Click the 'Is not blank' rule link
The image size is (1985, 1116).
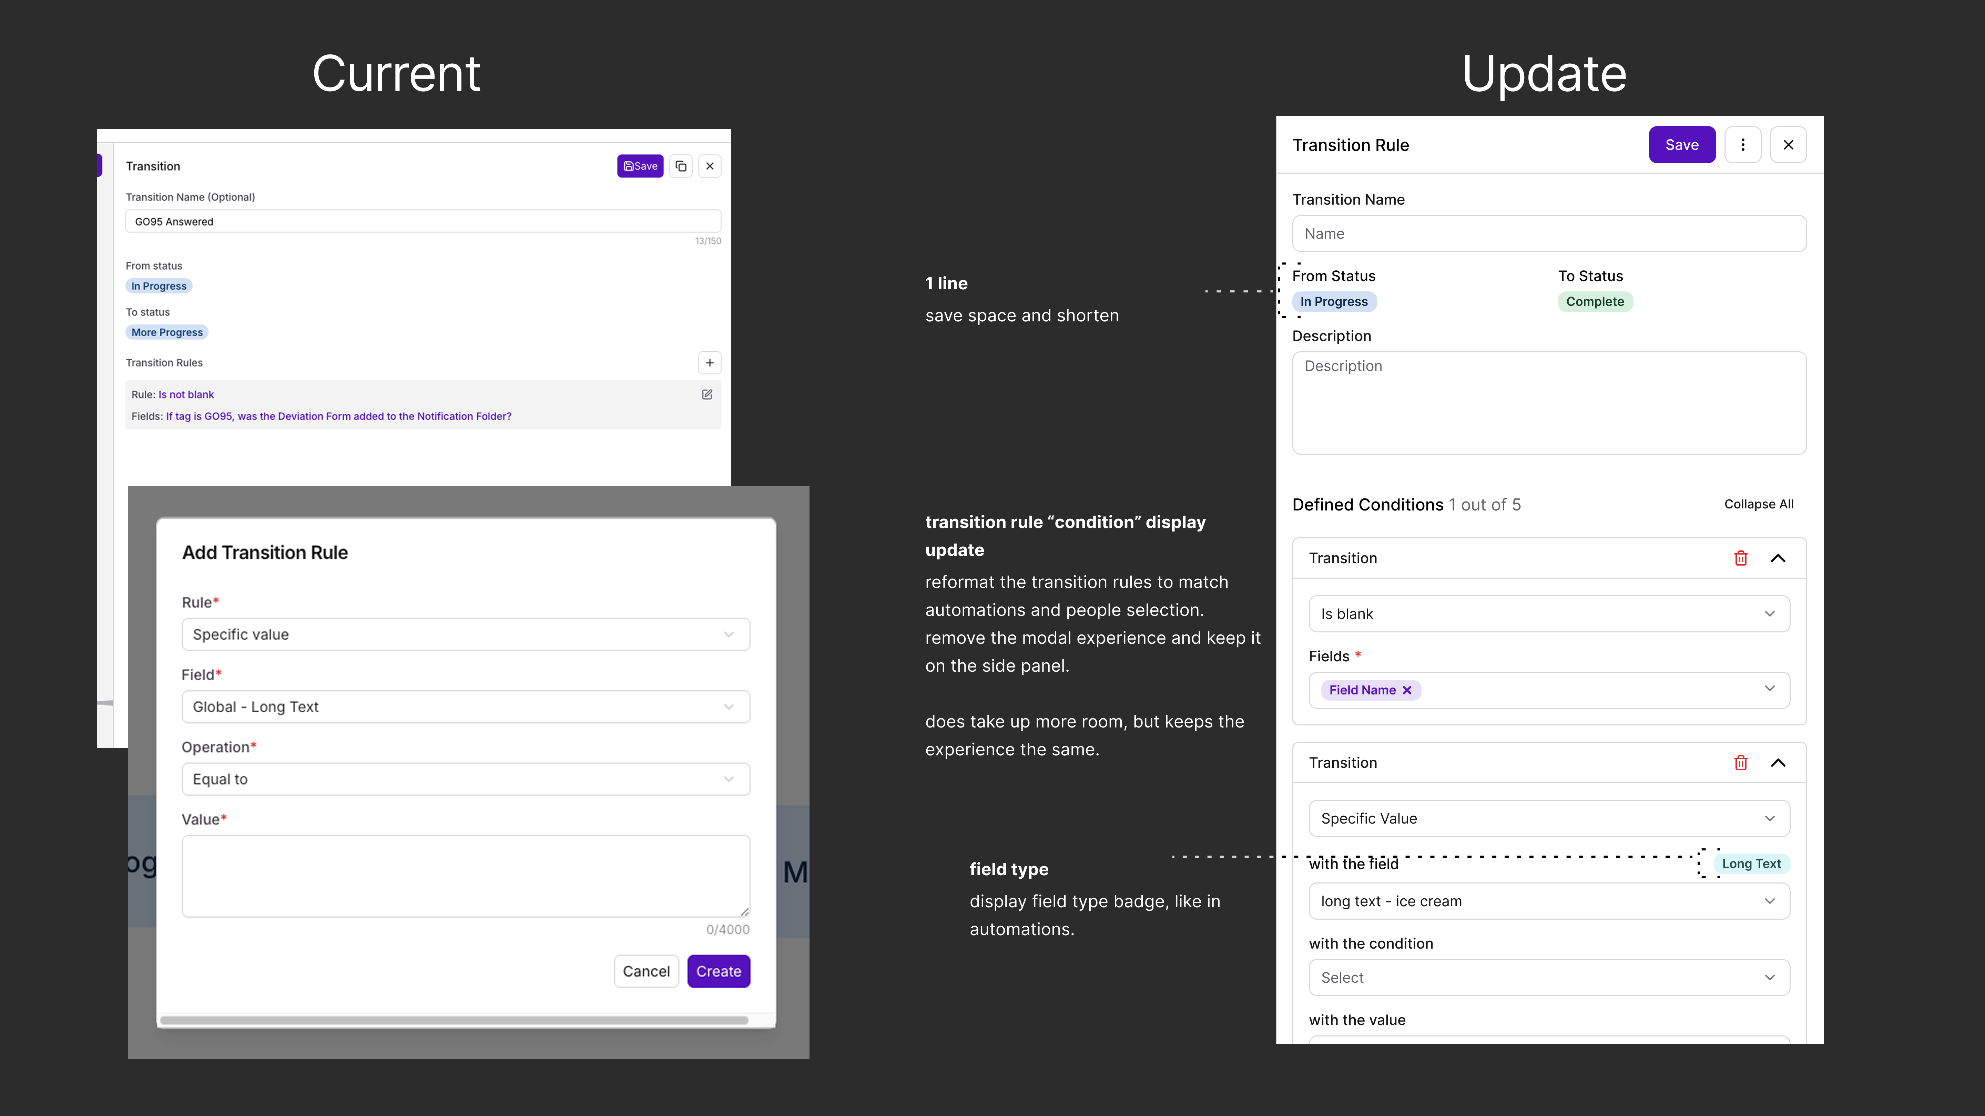[x=186, y=394]
